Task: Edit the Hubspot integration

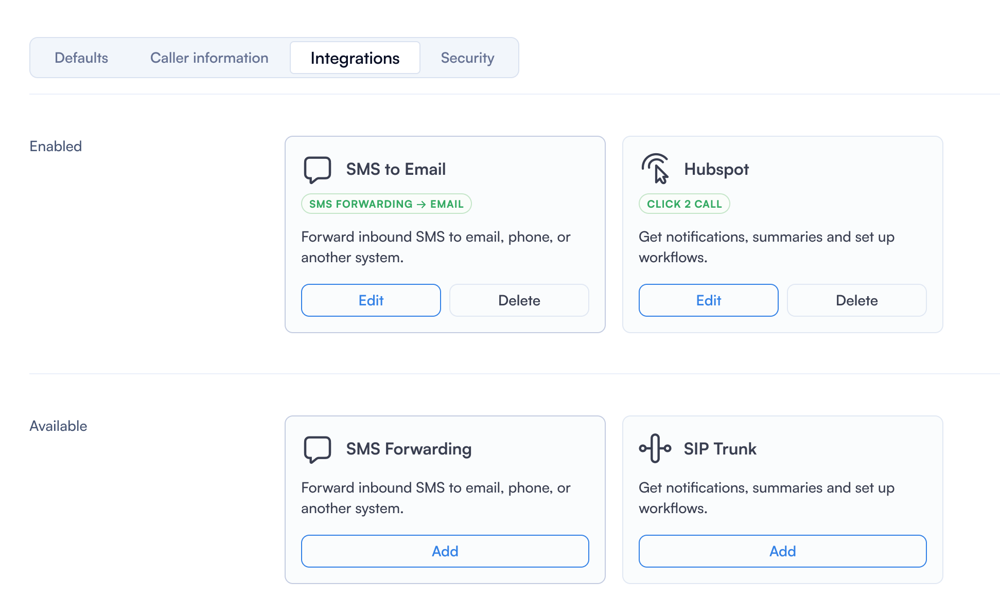Action: (708, 300)
